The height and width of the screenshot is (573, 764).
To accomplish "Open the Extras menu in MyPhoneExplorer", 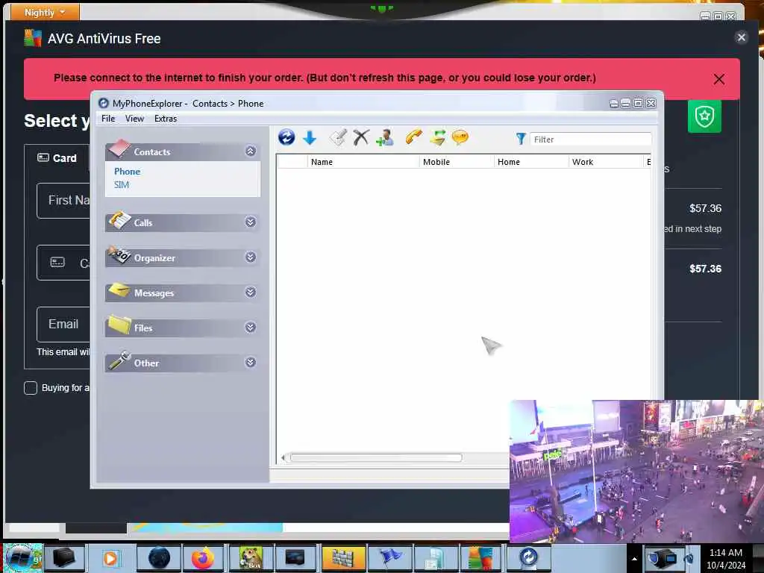I will (x=166, y=119).
